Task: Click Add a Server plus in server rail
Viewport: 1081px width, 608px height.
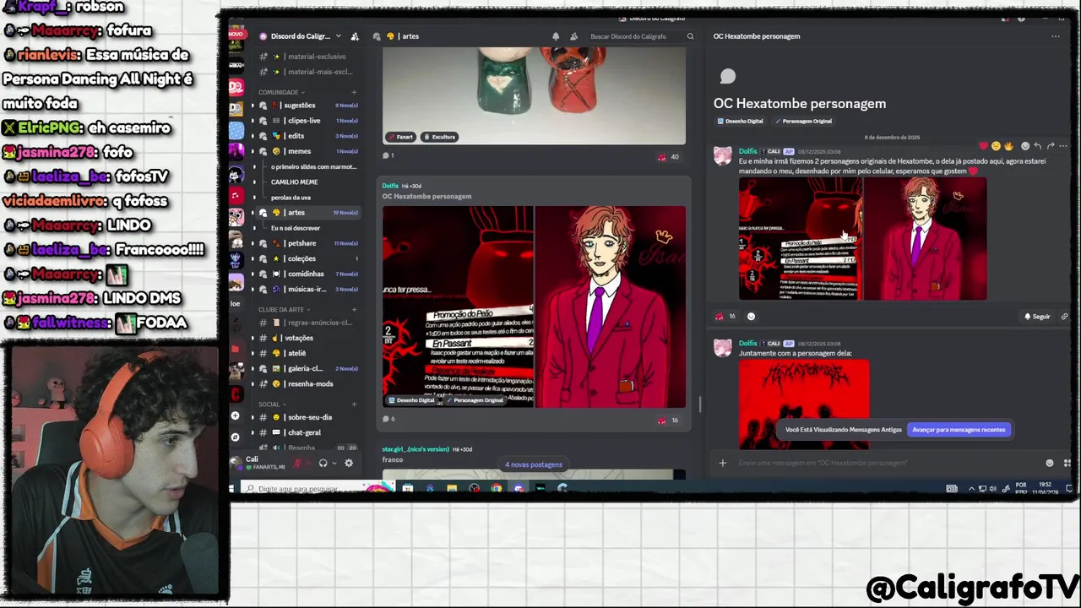Action: coord(236,415)
